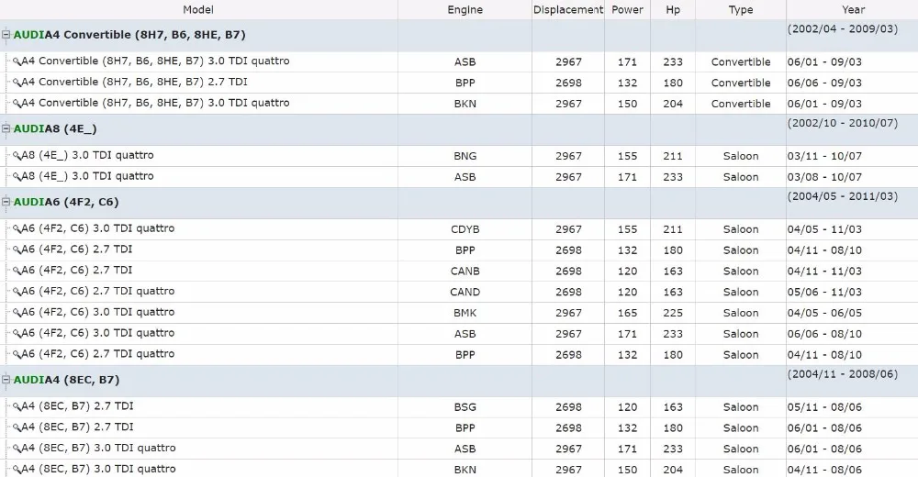Image resolution: width=918 pixels, height=477 pixels.
Task: Click magnifier icon for A4 Convertible 3.0 TDI quattro BKN
Action: tap(17, 104)
